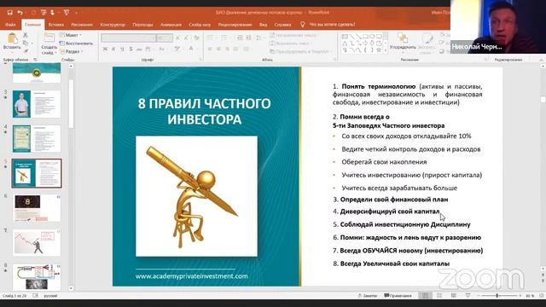The height and width of the screenshot is (307, 546).
Task: Click the lightbulb Tell Me icon
Action: tap(302, 25)
